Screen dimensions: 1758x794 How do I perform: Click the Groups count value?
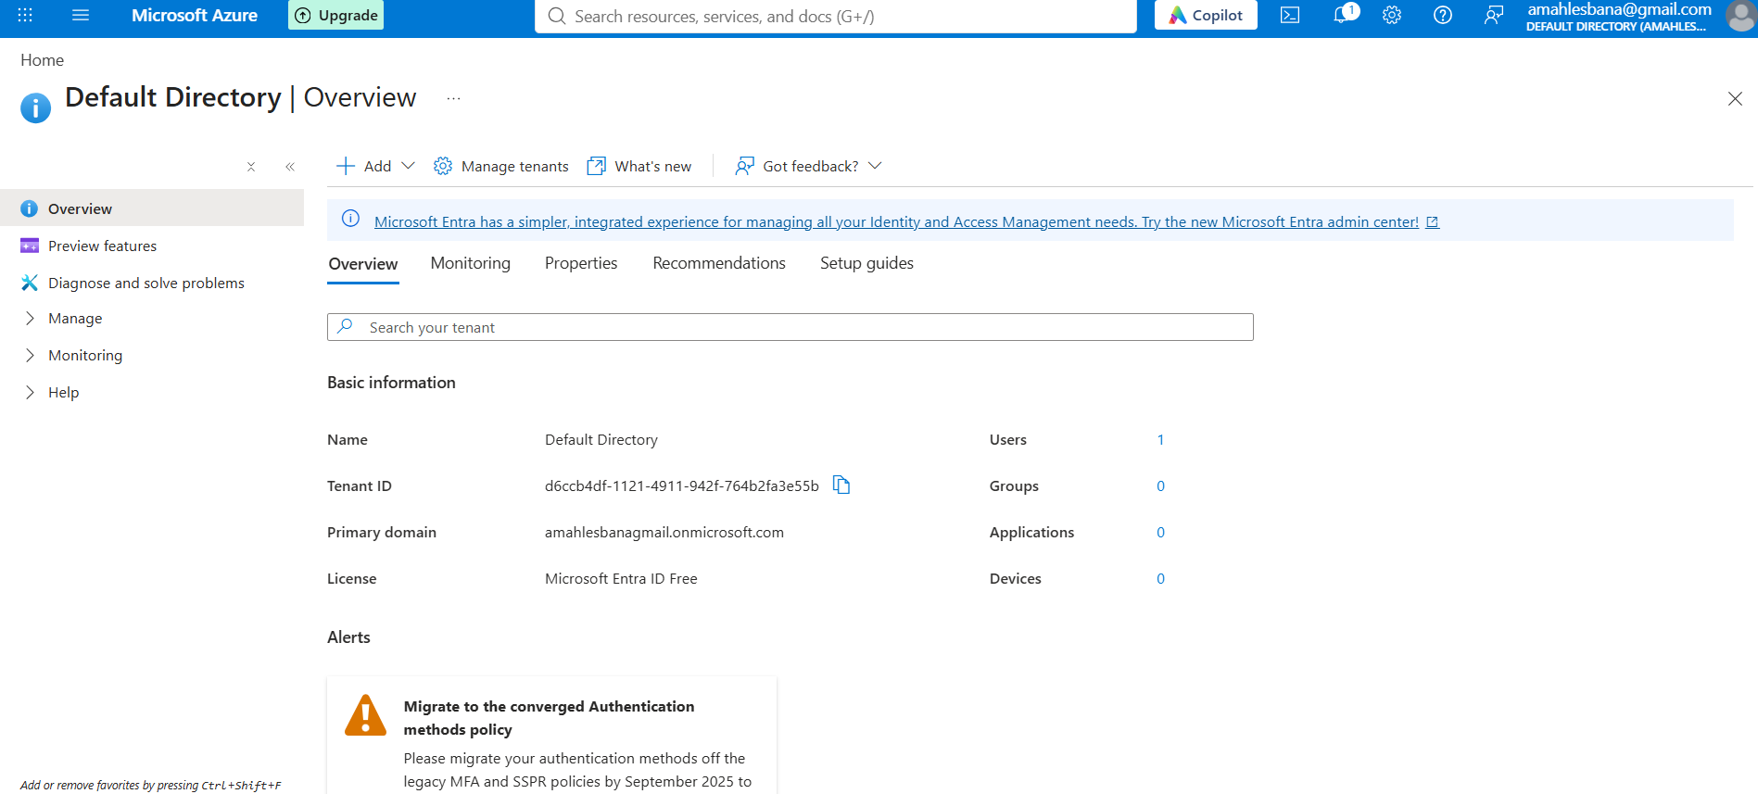[x=1160, y=486]
